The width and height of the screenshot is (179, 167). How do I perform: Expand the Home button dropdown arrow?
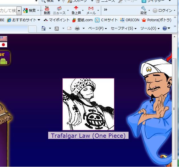coord(50,28)
